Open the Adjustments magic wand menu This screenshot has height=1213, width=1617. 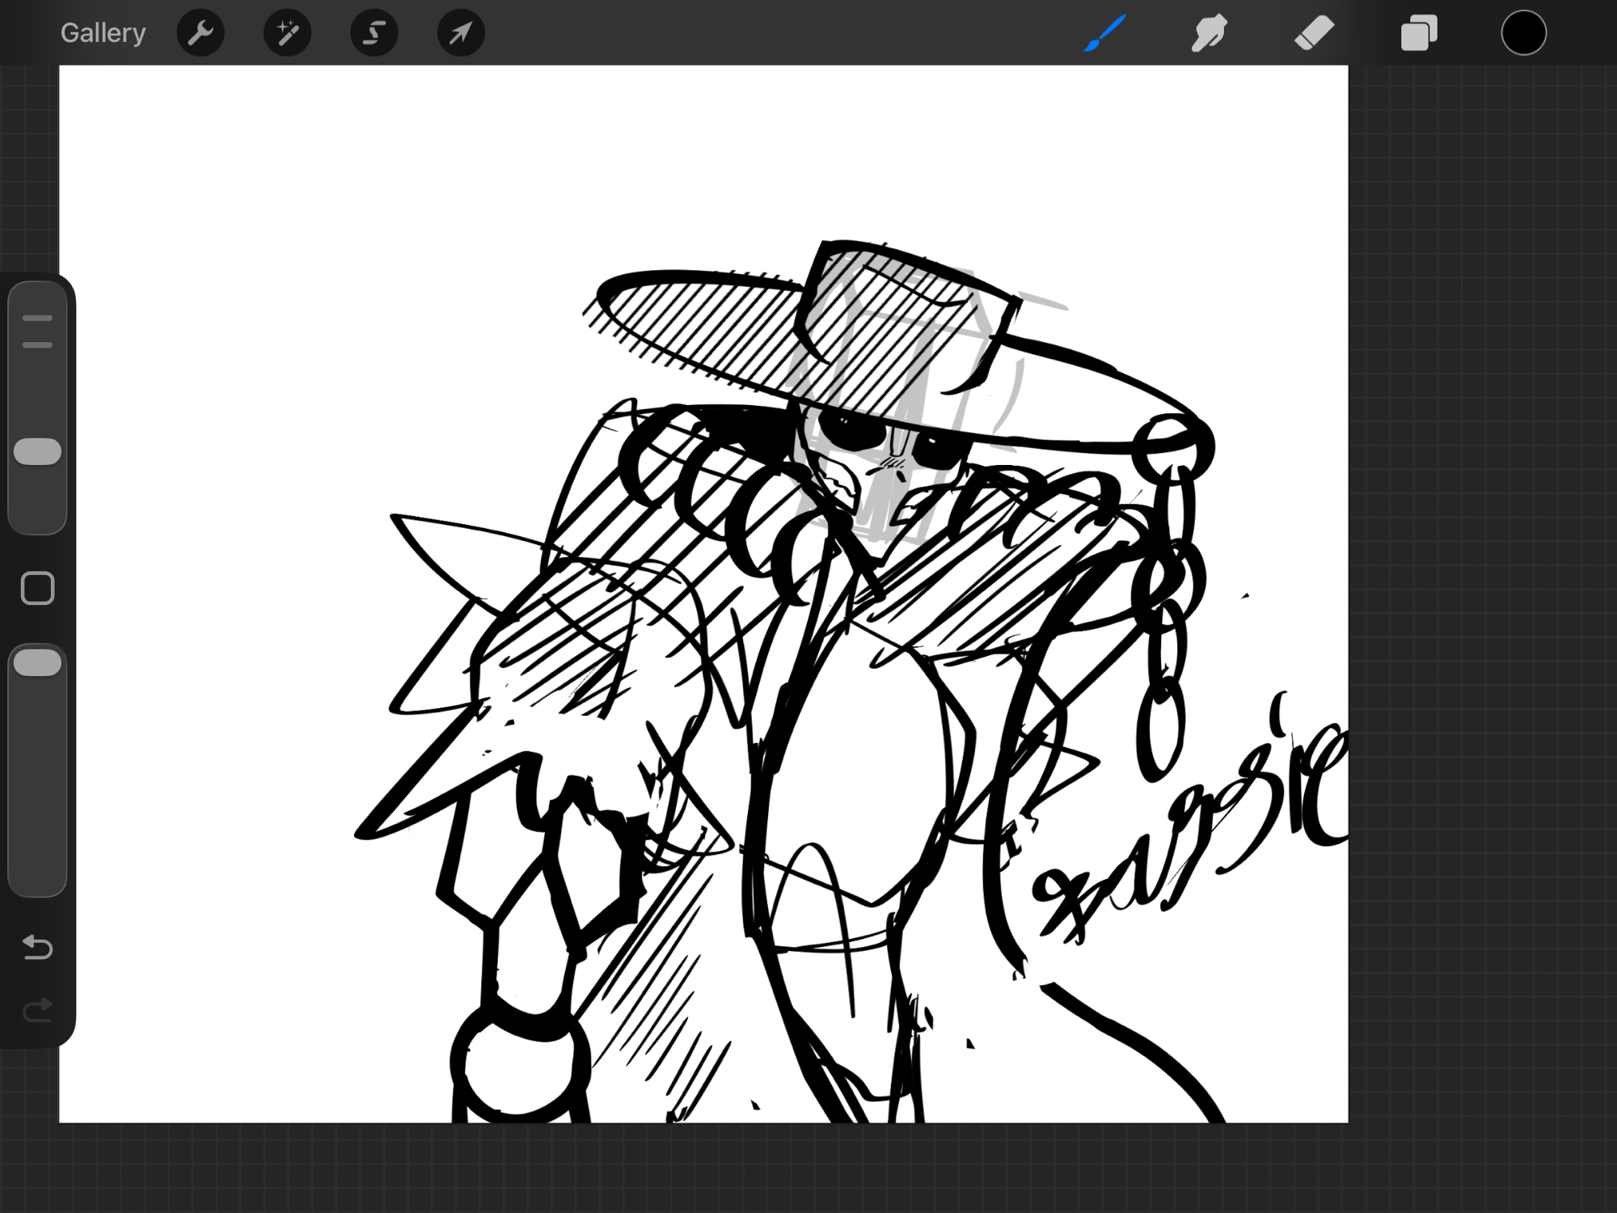pyautogui.click(x=287, y=33)
